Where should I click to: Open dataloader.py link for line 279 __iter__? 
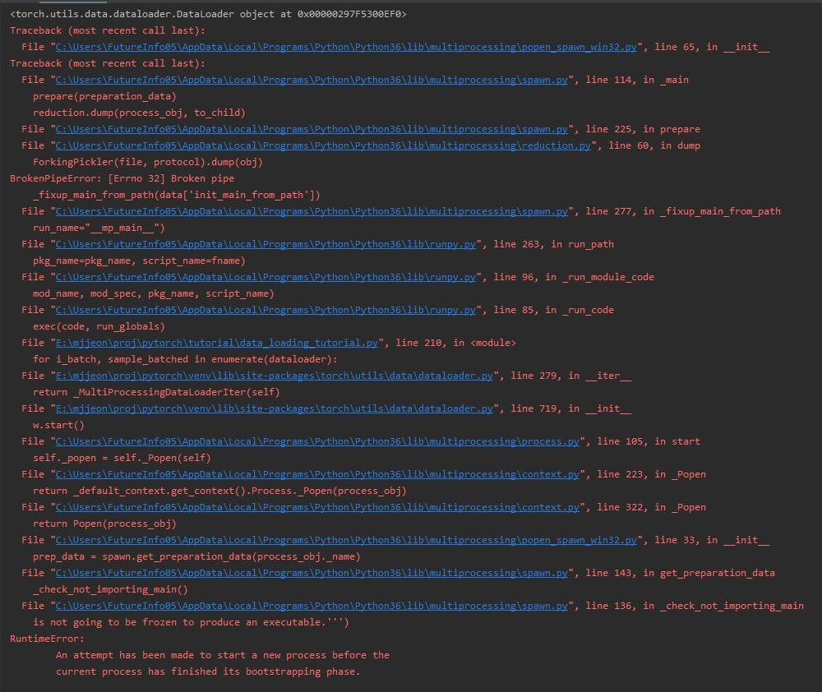275,376
